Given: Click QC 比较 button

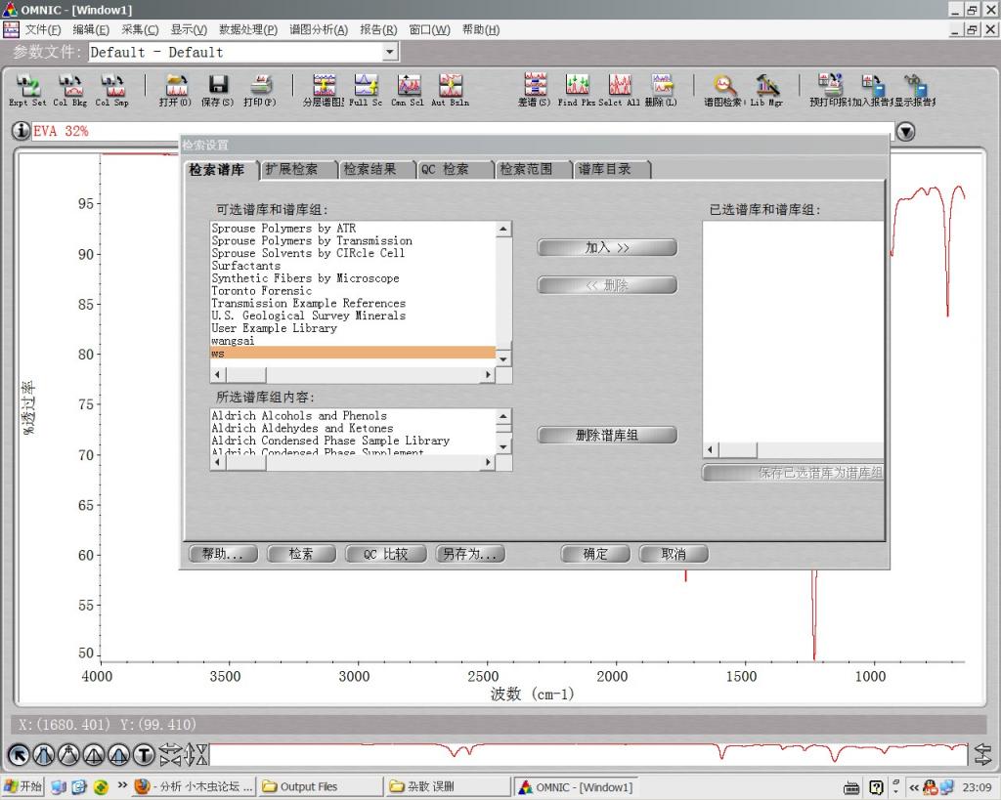Looking at the screenshot, I should [x=385, y=554].
